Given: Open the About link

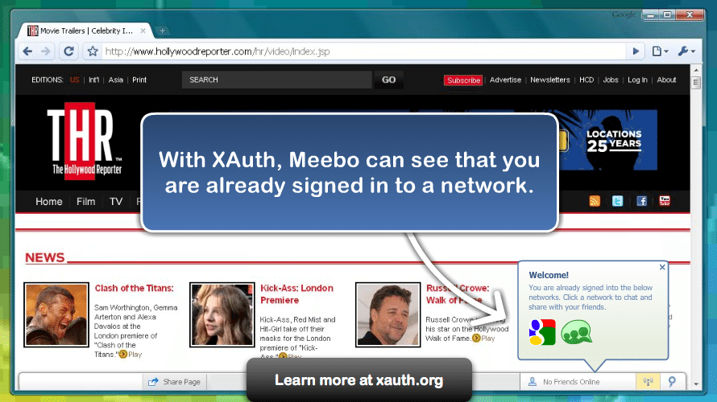Looking at the screenshot, I should tap(666, 80).
